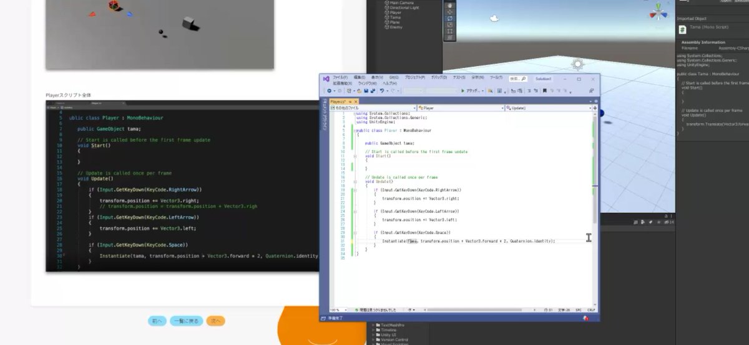749x345 pixels.
Task: Select the Move tool in Unity scene toolbar
Action: (x=450, y=11)
